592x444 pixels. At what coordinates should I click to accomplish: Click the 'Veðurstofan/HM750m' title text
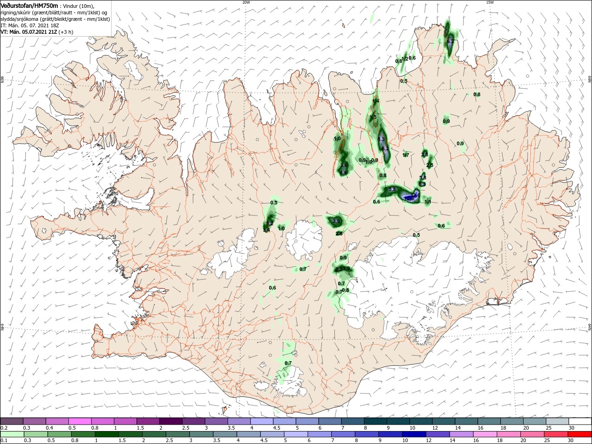pos(29,5)
